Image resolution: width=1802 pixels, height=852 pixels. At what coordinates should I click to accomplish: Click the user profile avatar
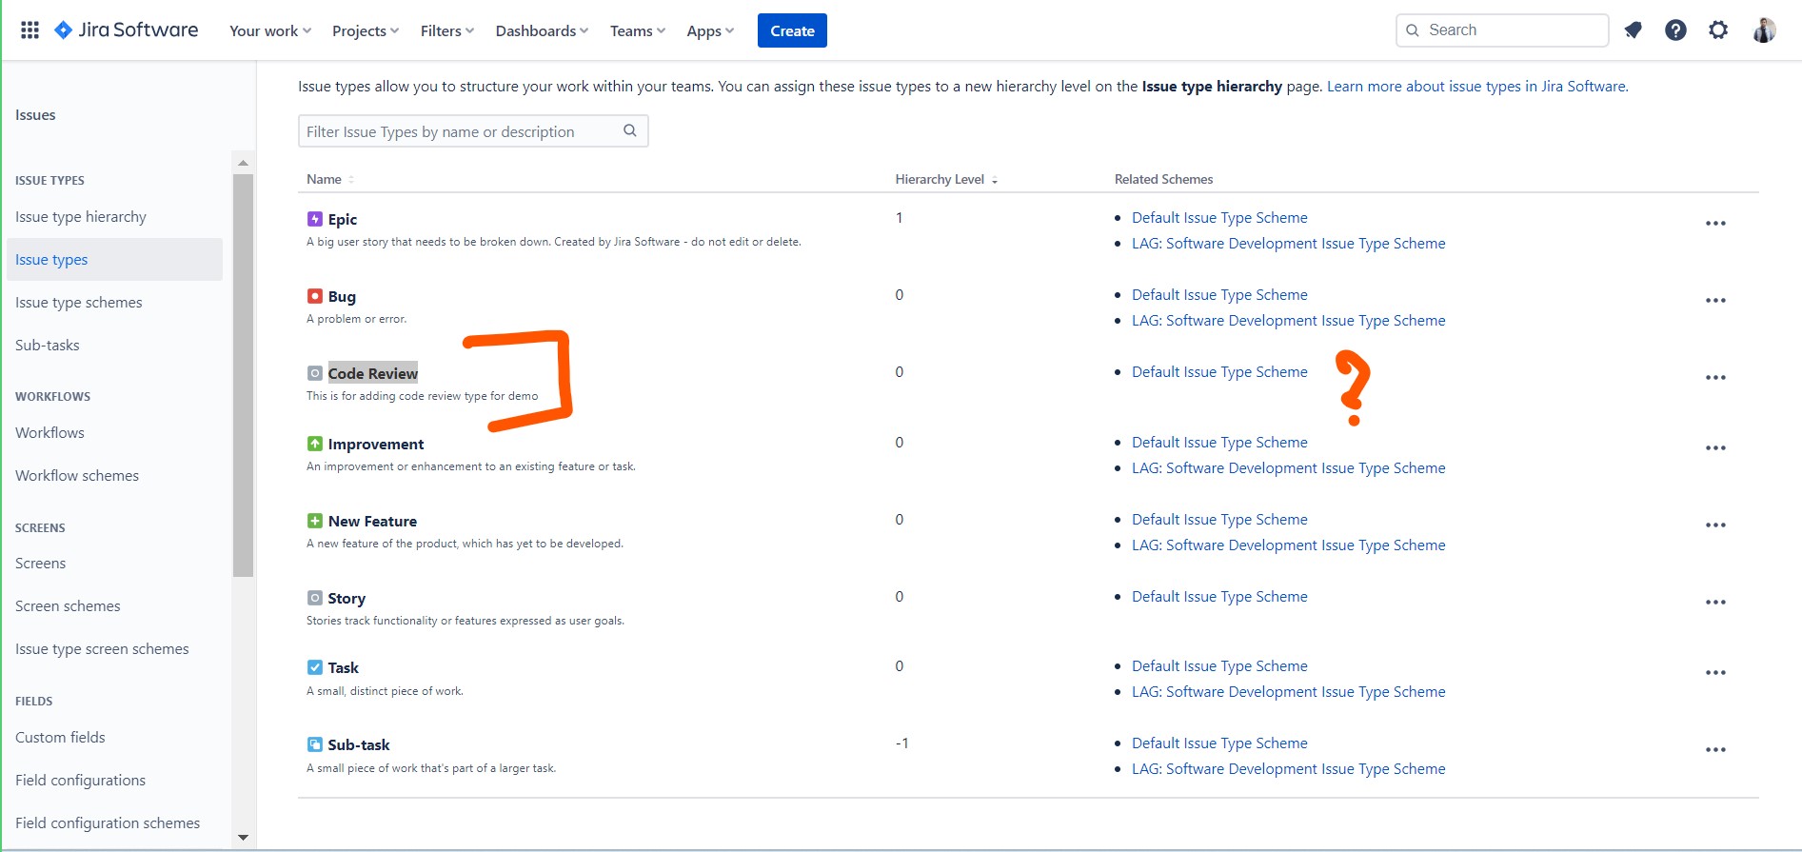click(x=1764, y=30)
